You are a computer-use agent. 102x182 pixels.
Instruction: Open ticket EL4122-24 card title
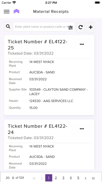click(37, 129)
